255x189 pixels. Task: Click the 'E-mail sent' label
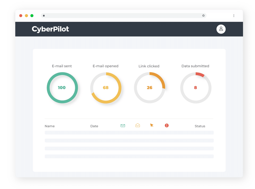click(62, 66)
